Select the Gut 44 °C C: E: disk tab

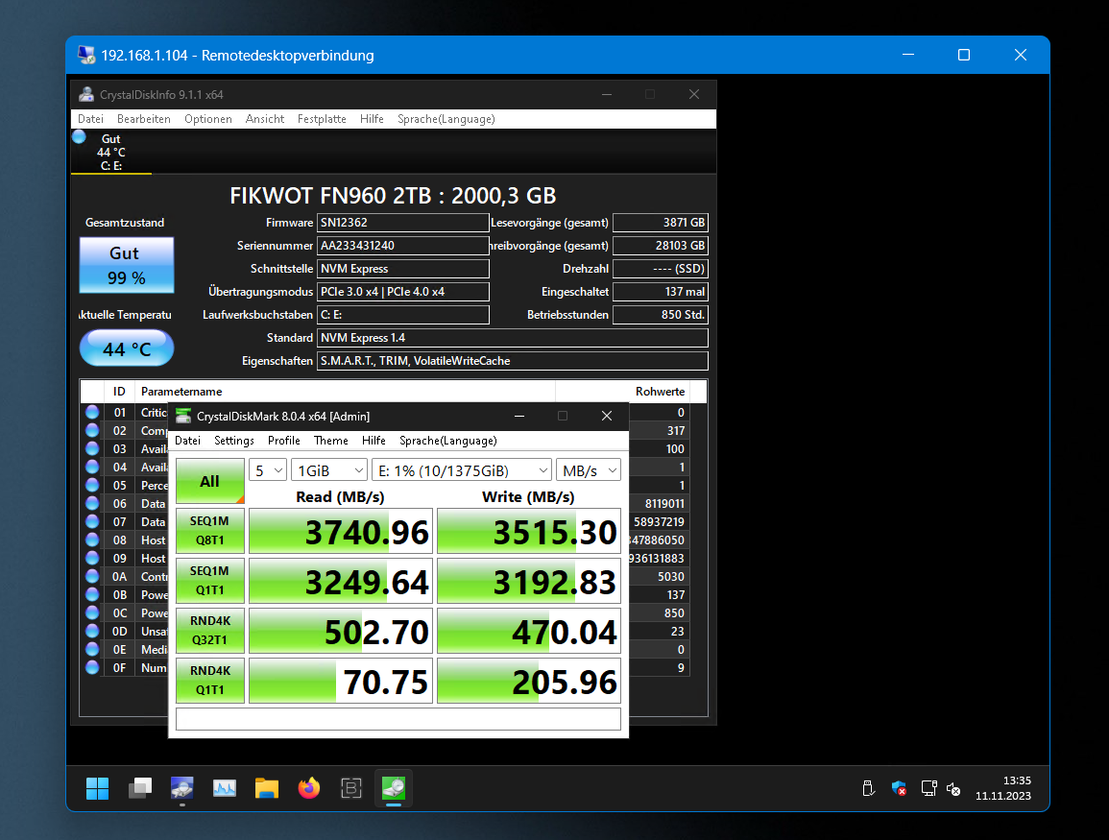tap(111, 152)
